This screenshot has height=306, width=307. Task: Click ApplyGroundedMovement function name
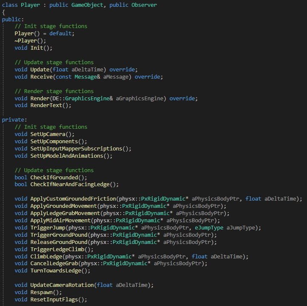64,206
